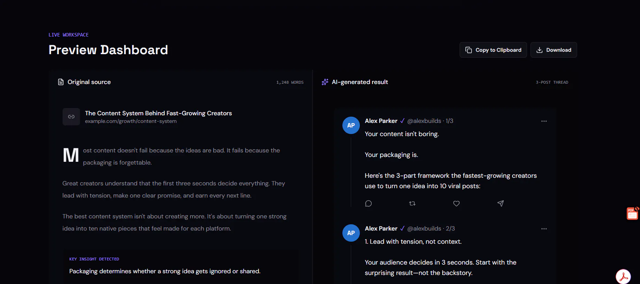640x284 pixels.
Task: Click Alex Parker name on post 1/3
Action: click(x=381, y=121)
